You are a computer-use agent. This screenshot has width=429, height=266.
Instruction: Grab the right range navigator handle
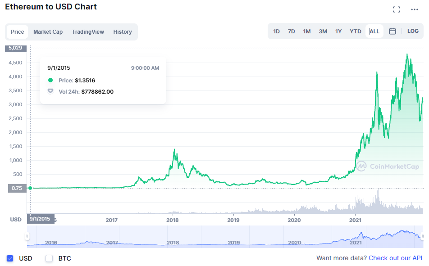click(423, 236)
